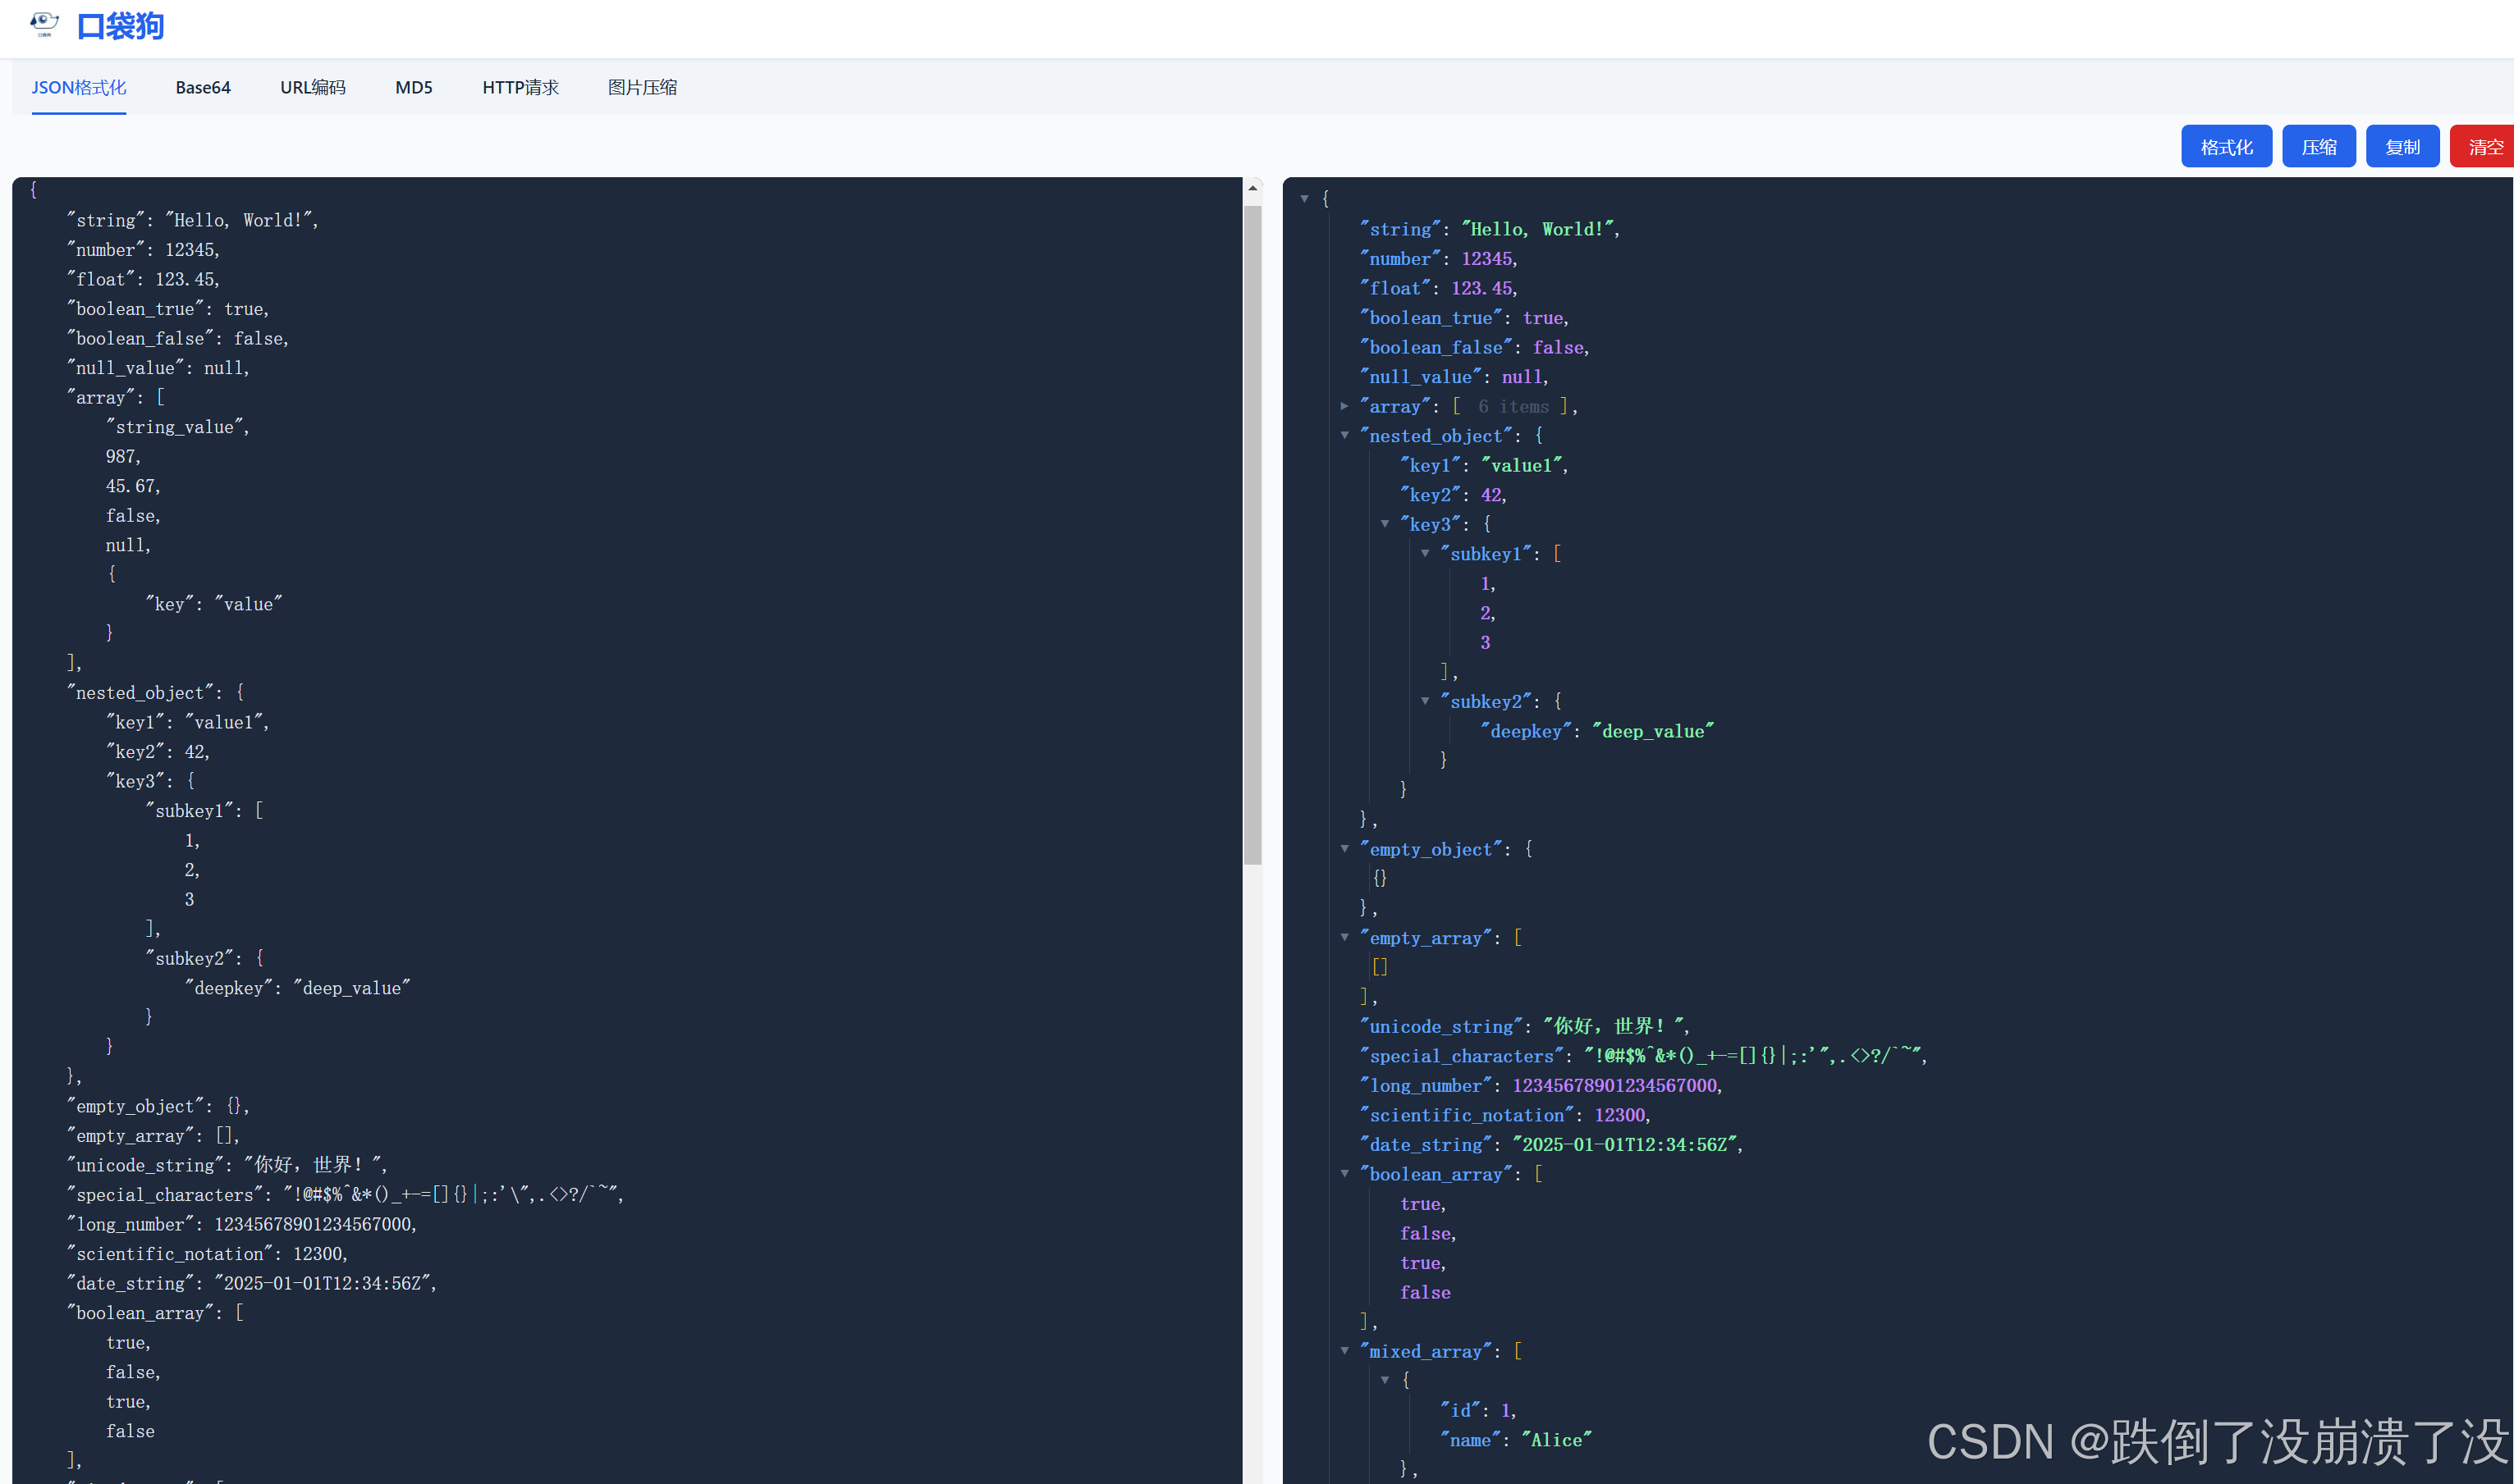The image size is (2514, 1484).
Task: Click the 压缩 button
Action: (2318, 147)
